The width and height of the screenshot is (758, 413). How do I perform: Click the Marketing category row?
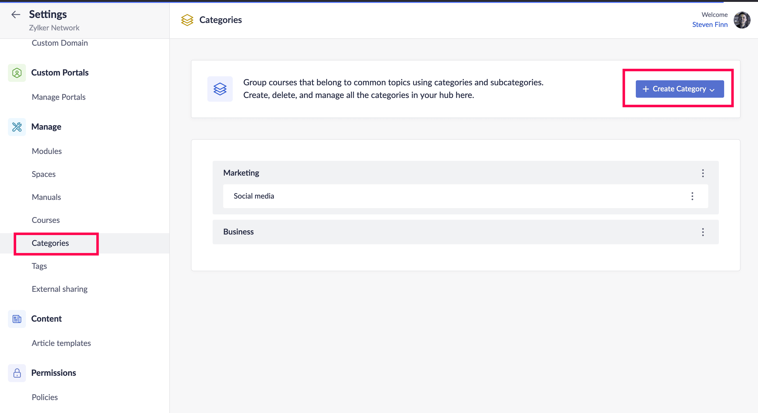tap(465, 173)
